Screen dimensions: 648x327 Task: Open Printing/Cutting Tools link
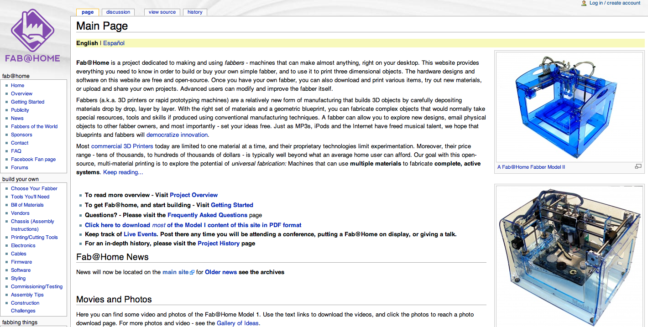coord(34,237)
